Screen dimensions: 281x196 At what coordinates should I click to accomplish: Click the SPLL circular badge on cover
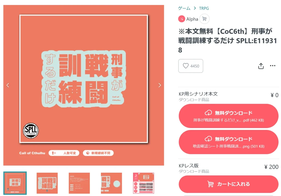pos(31,131)
